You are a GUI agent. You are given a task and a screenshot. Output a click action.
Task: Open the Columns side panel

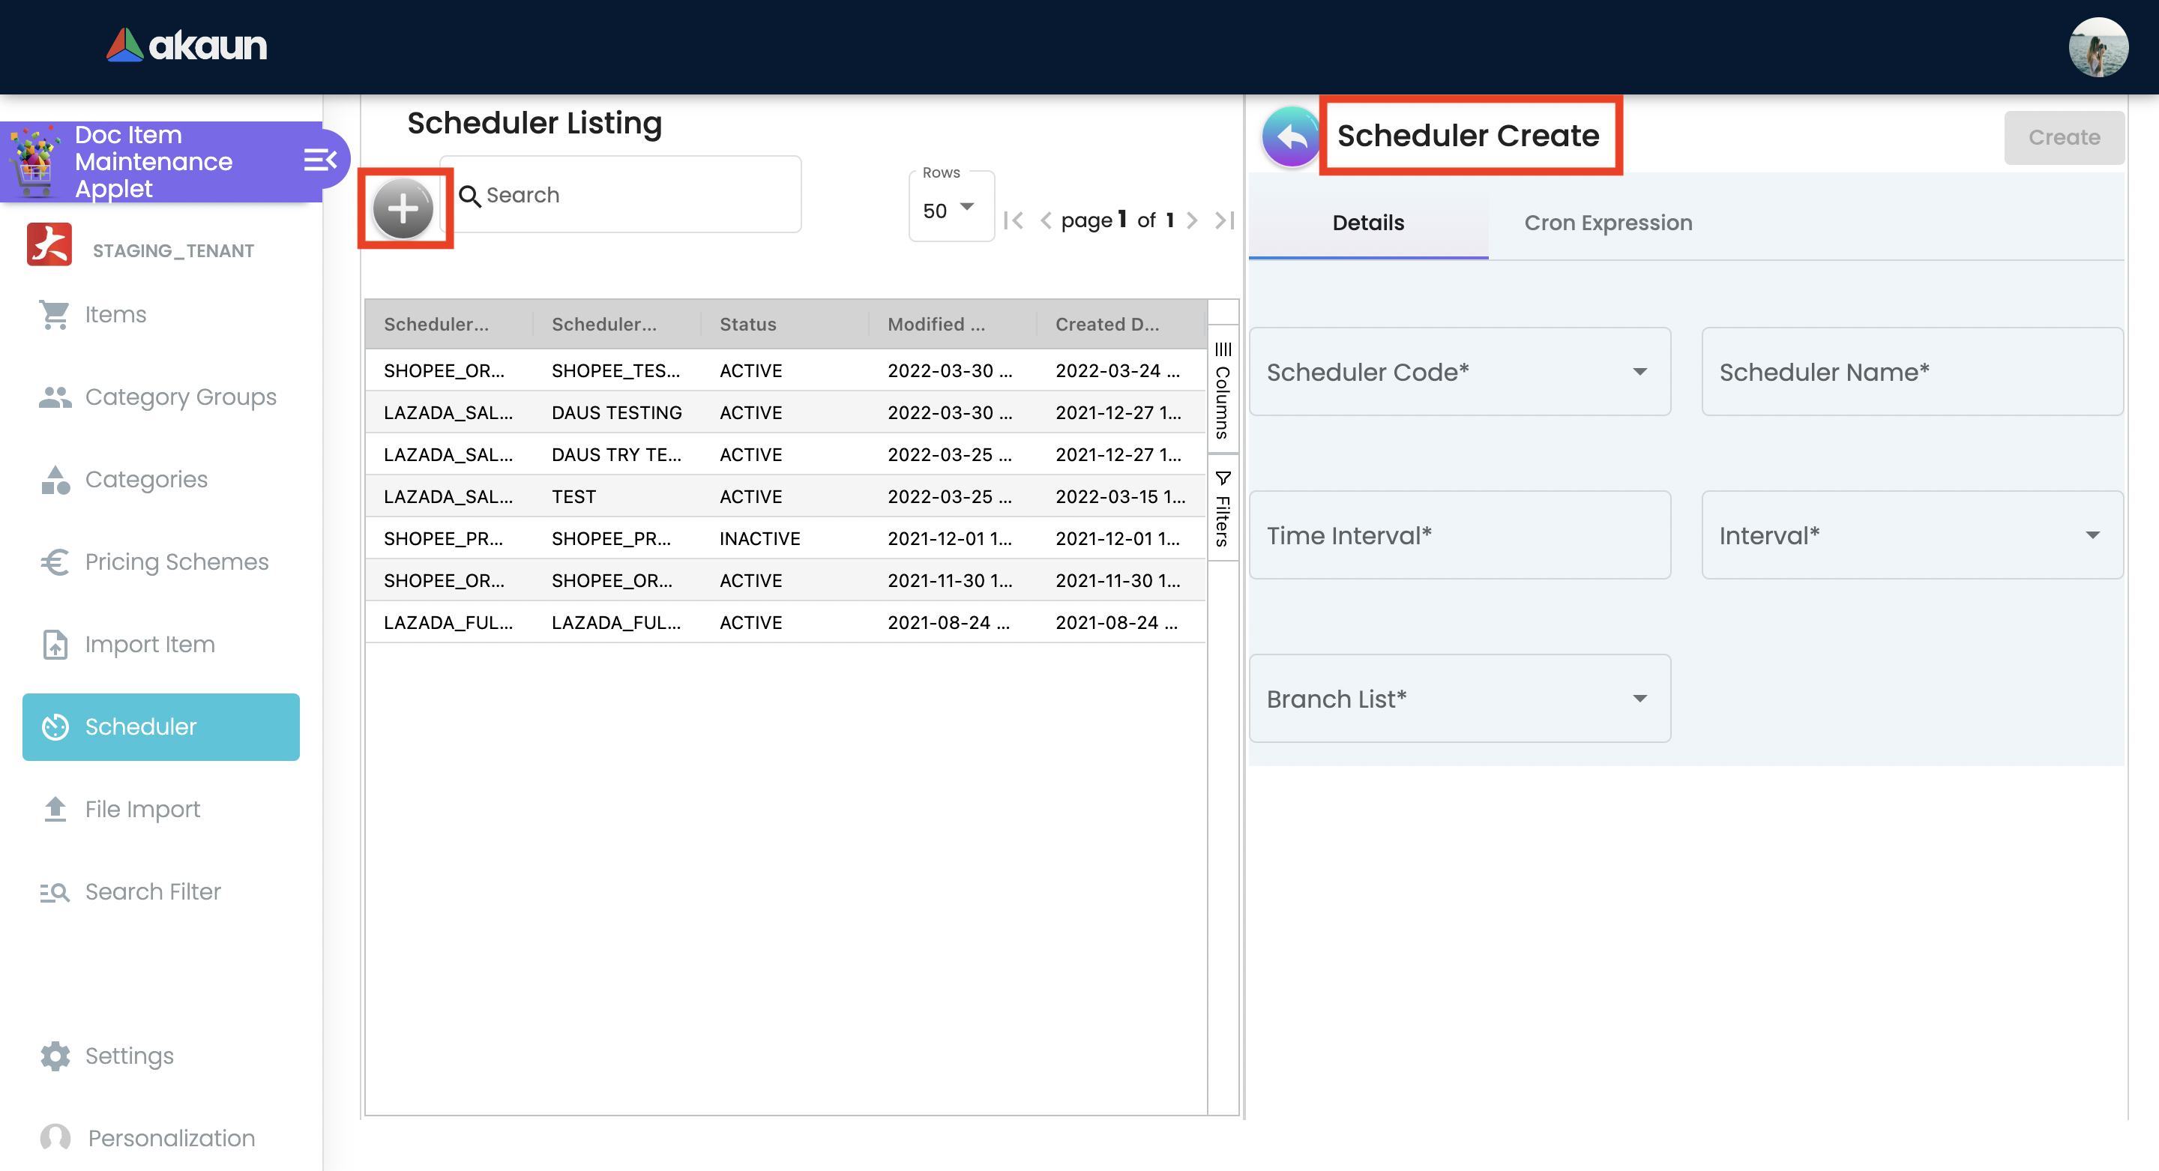pyautogui.click(x=1223, y=391)
